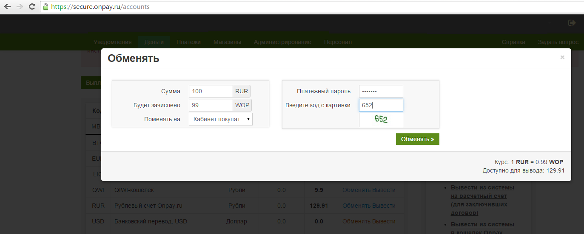
Task: Open the Платежи menu item
Action: coord(188,42)
